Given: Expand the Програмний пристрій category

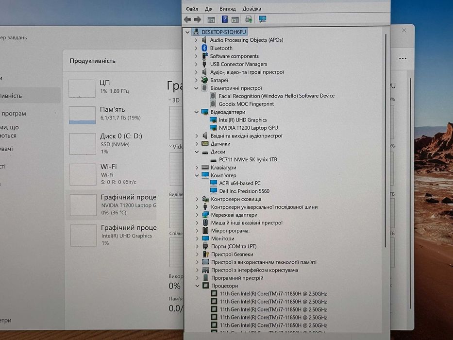Looking at the screenshot, I should tap(197, 278).
